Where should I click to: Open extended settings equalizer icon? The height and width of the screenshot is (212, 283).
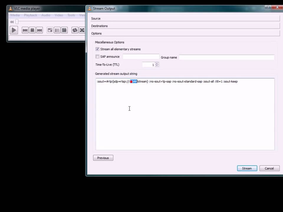tap(64, 30)
